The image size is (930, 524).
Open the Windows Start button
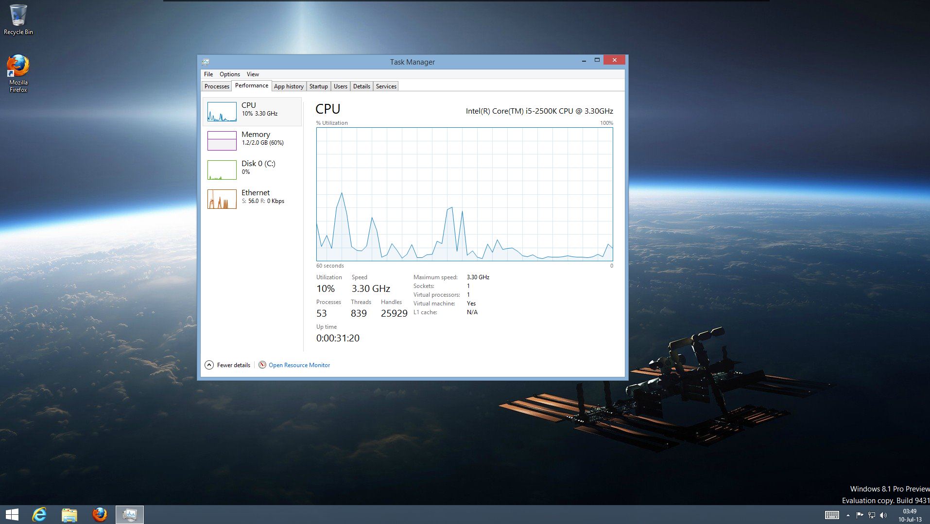coord(12,515)
